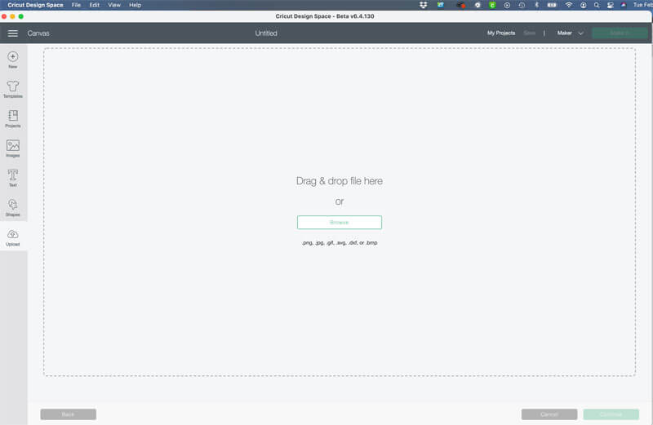Click the Cancel button
Screen dimensions: 653x425
click(549, 414)
